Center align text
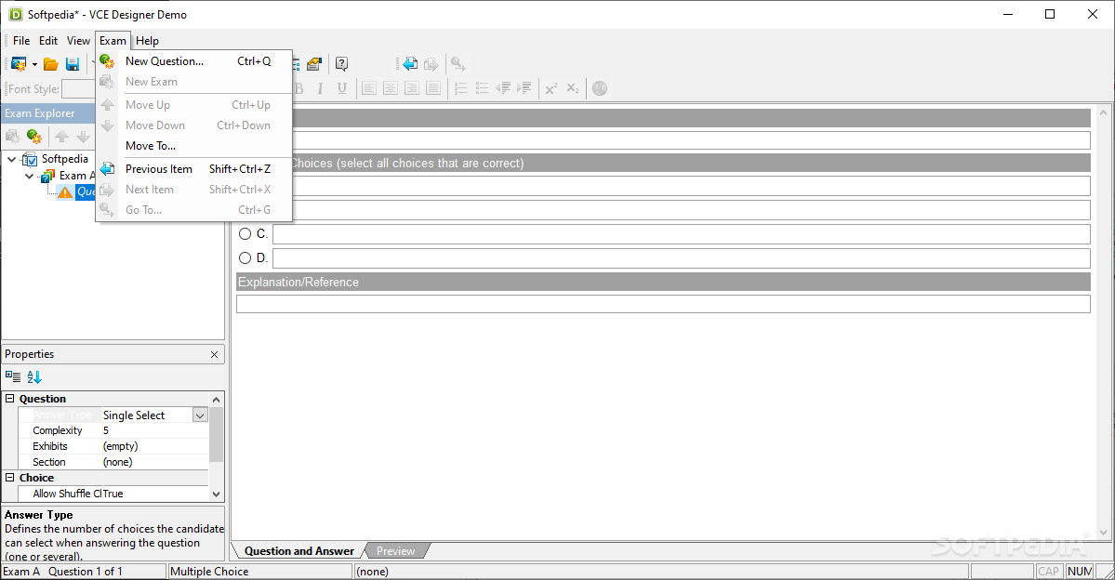The image size is (1115, 580). [391, 88]
